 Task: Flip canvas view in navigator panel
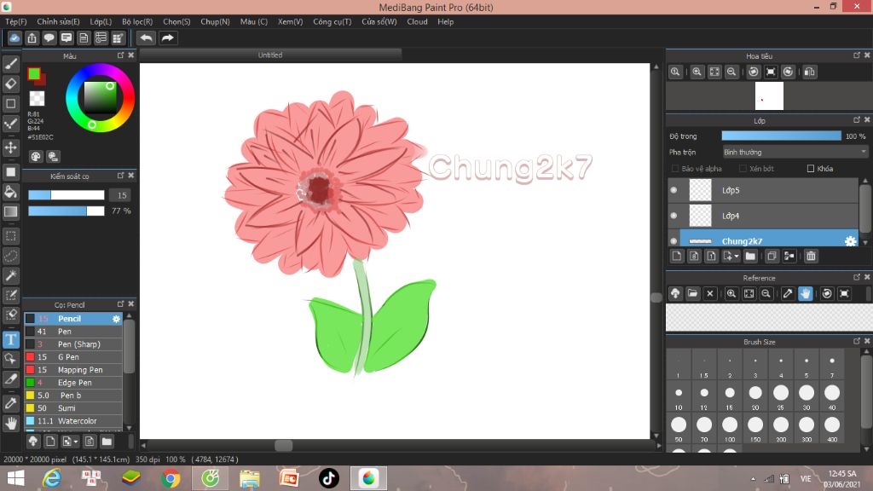pos(810,72)
